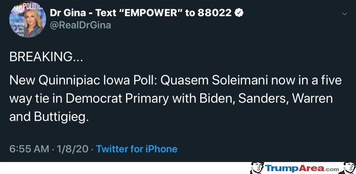Screen dimensions: 356x174
Task: Open Dr Gina's profile avatar photo
Action: pyautogui.click(x=28, y=20)
